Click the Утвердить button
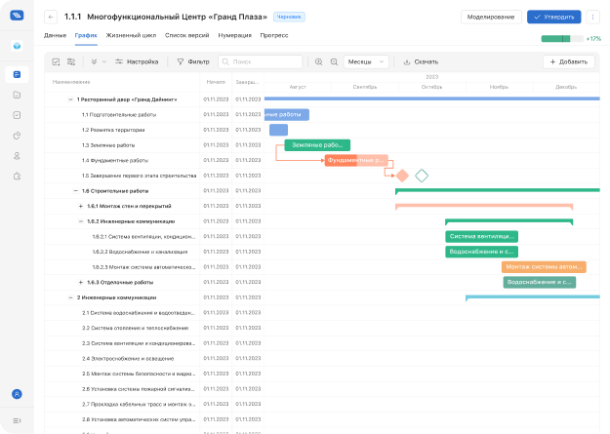This screenshot has width=610, height=434. coord(553,17)
